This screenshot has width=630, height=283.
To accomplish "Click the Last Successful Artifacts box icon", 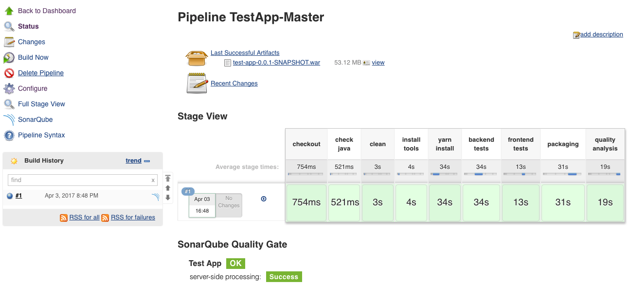I will click(197, 58).
